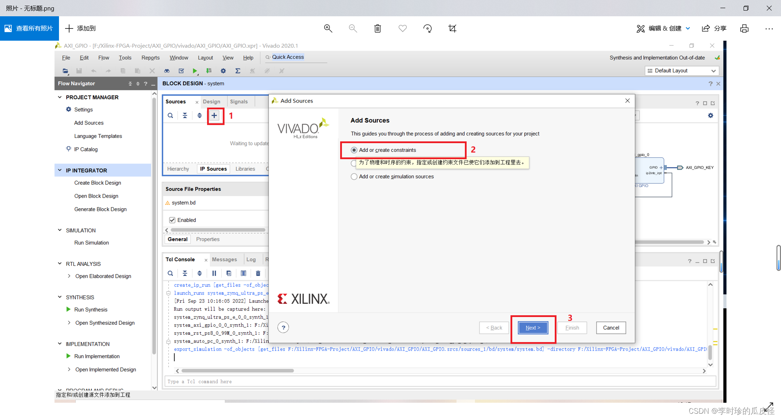
Task: Open the Flow menu
Action: tap(104, 58)
